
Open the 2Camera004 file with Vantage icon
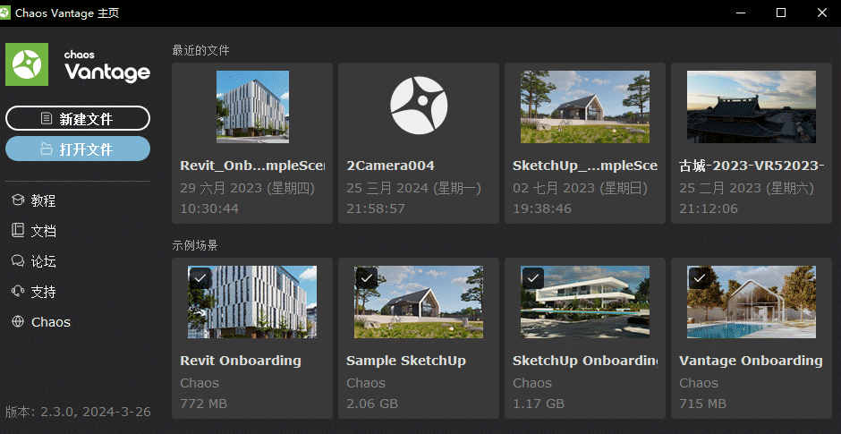click(x=418, y=106)
